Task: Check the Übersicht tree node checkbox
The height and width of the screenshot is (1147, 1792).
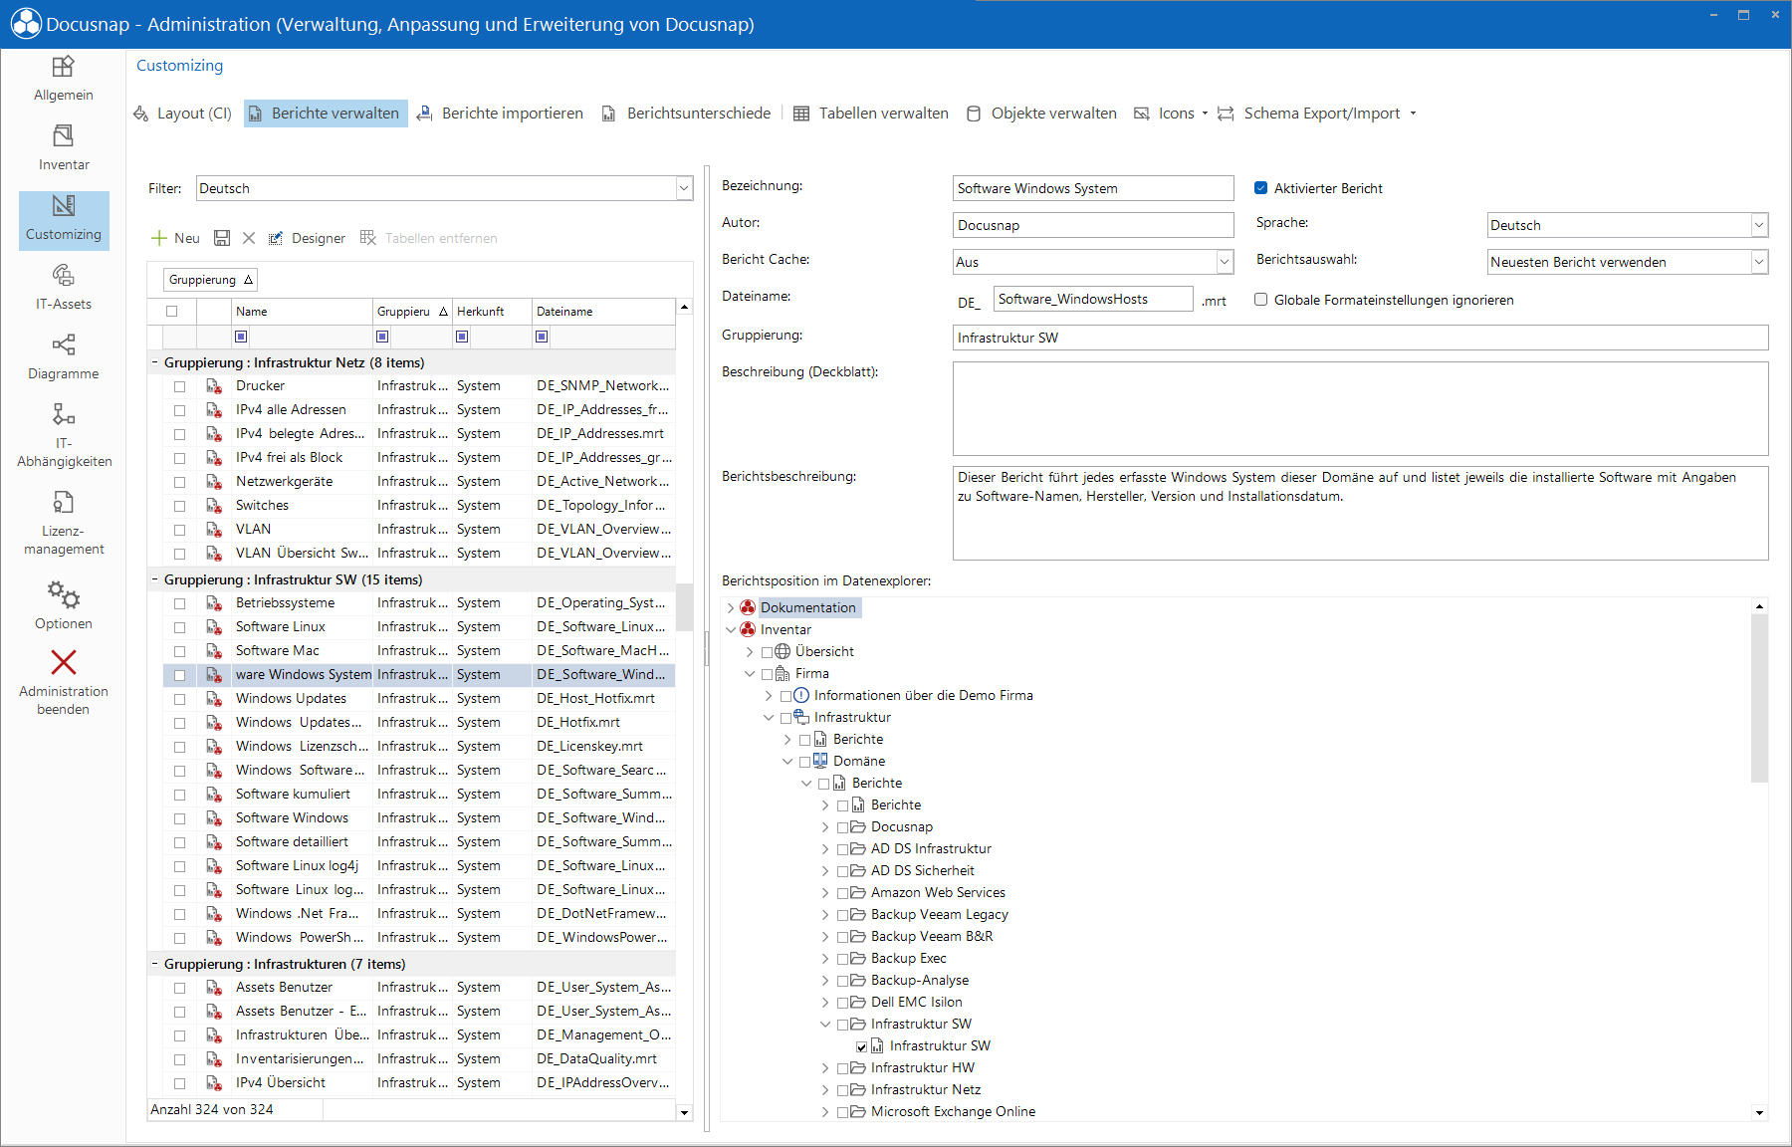Action: [x=768, y=652]
